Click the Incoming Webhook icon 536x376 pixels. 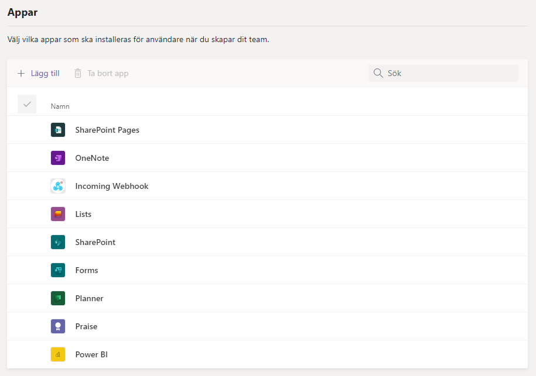point(57,186)
